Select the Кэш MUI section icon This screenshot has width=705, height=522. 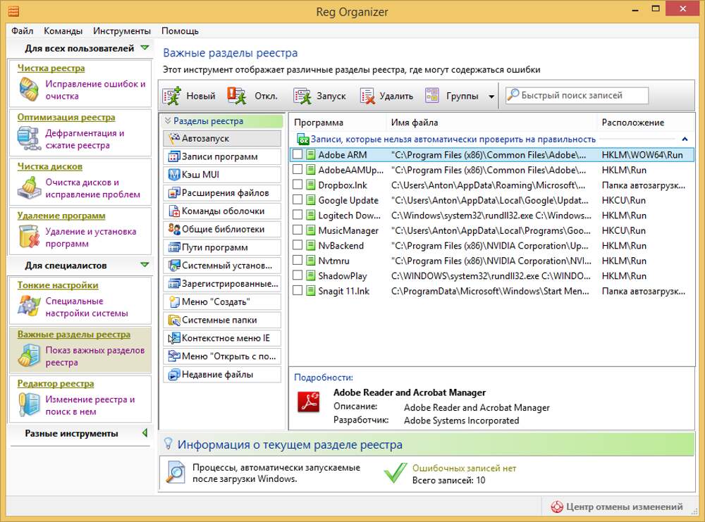coord(174,175)
